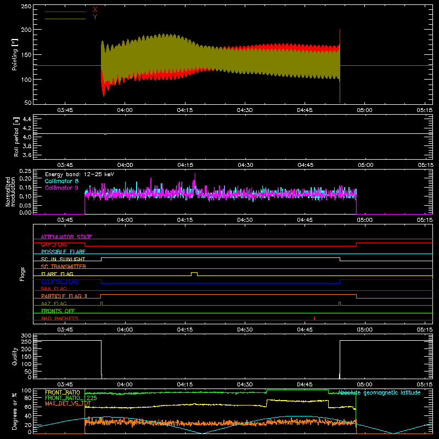Click the yellow FRONT_RATIO legend entry
The width and height of the screenshot is (439, 439).
63,392
